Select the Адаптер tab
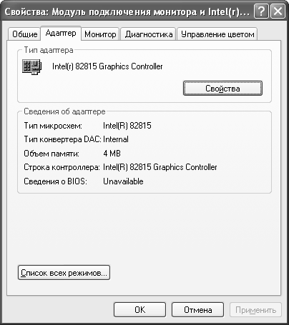 pos(61,33)
